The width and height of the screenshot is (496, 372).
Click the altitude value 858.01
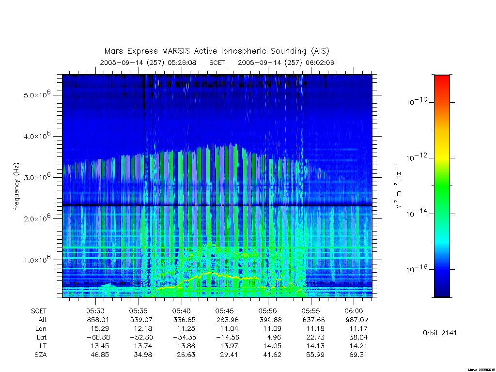98,320
